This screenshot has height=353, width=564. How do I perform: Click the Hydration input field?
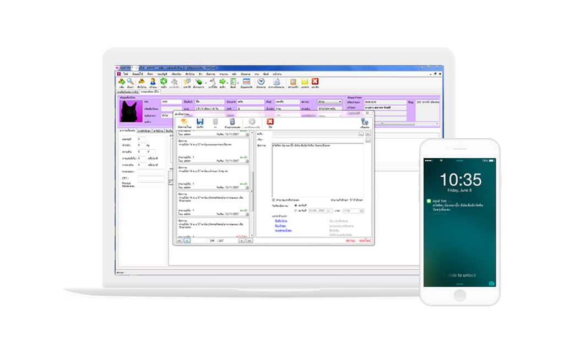(x=151, y=172)
